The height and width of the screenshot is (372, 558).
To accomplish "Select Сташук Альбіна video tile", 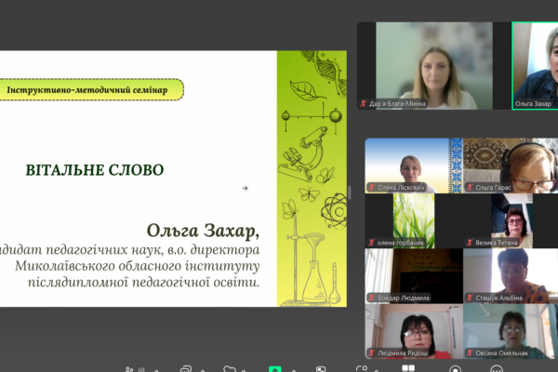I will pyautogui.click(x=511, y=276).
